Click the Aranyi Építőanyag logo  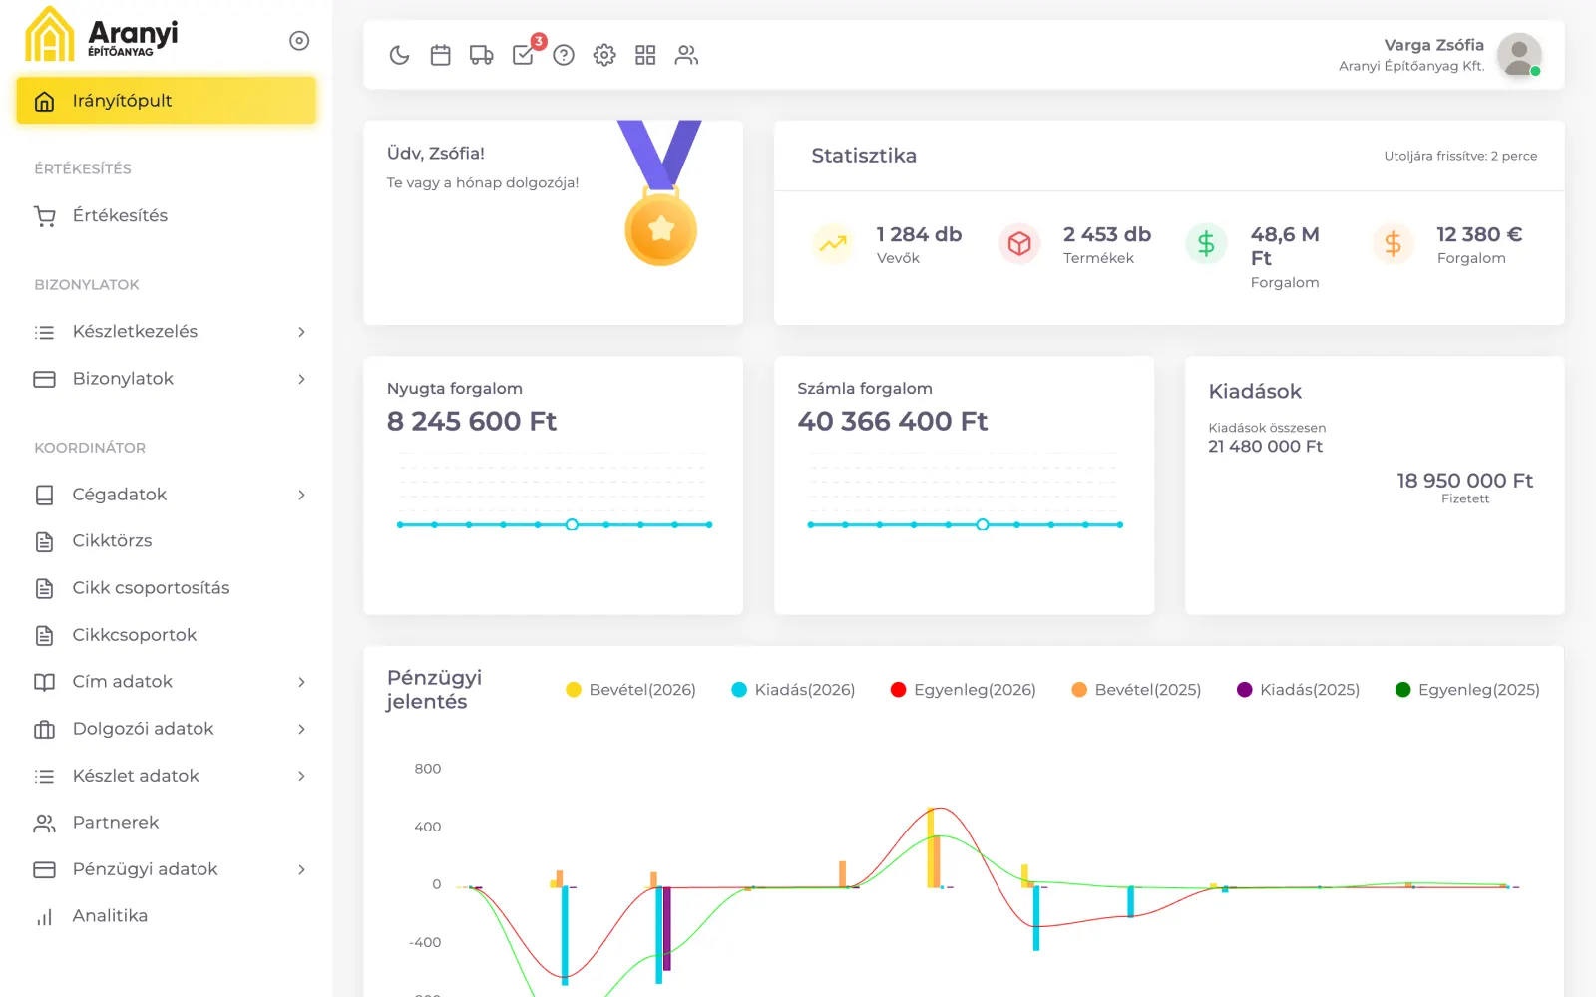pos(102,35)
